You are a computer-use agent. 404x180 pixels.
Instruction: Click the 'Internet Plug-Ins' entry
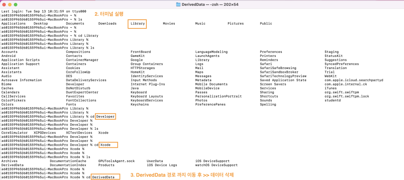point(148,84)
